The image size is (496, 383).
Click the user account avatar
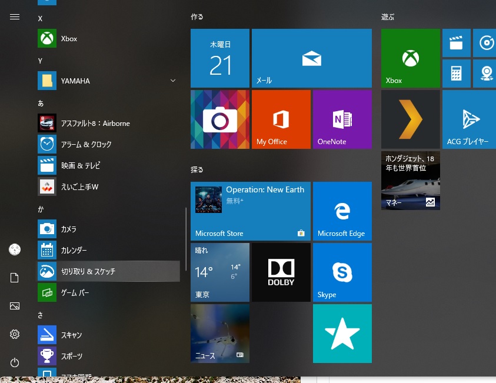click(15, 249)
